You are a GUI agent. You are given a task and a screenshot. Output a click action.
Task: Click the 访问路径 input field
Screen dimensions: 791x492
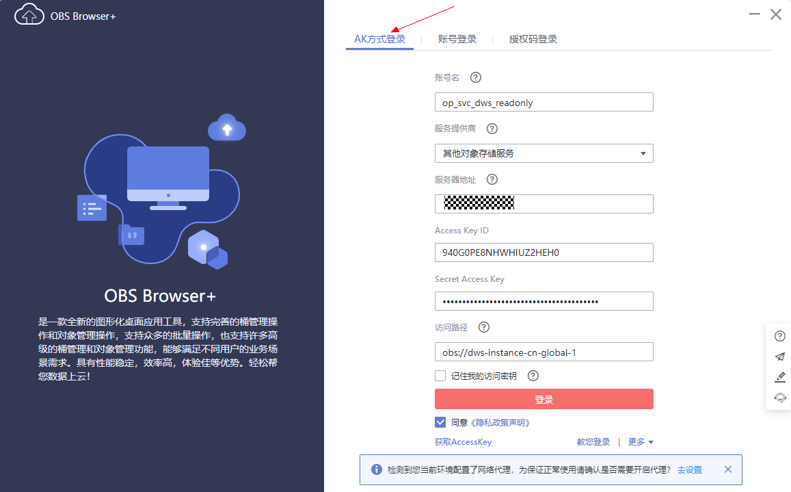click(x=544, y=352)
